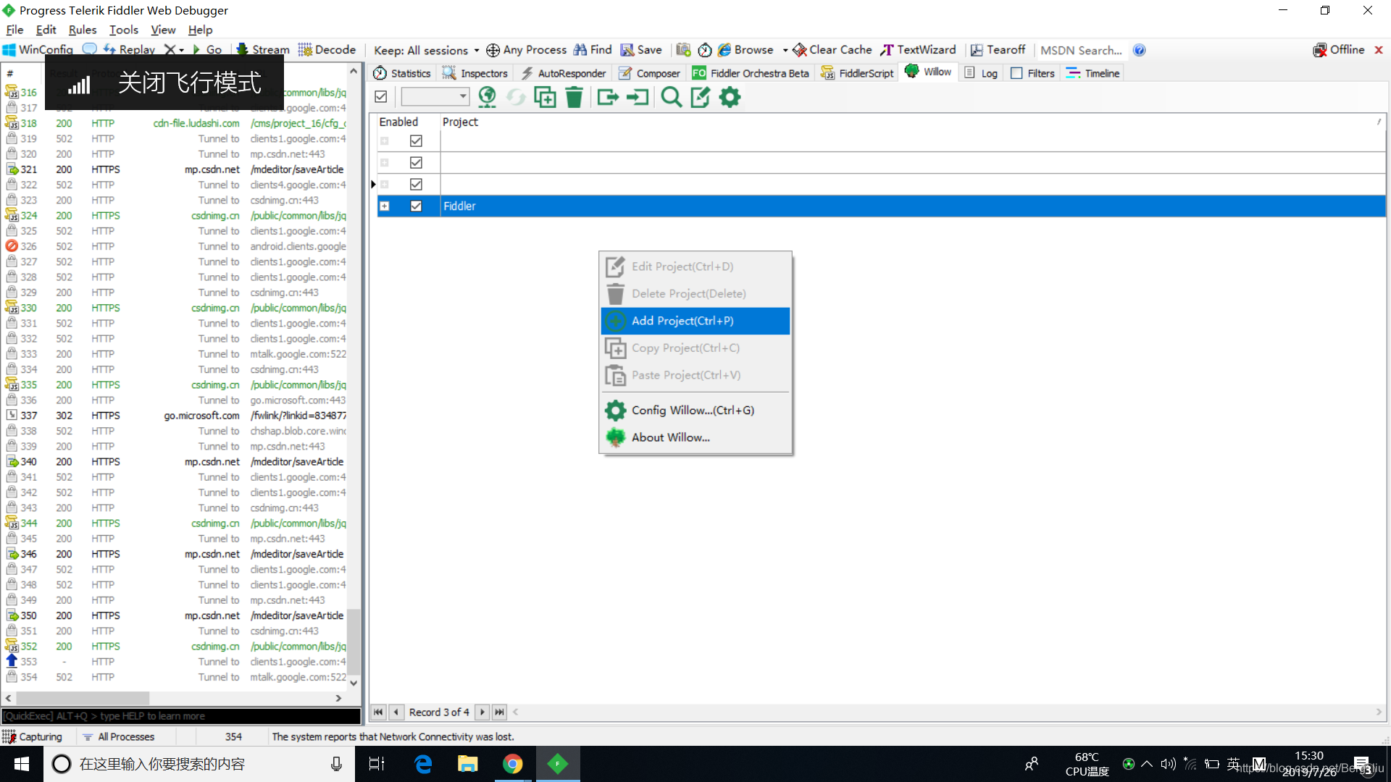Toggle the Willow toolbar enable-all checkbox
Image resolution: width=1391 pixels, height=782 pixels.
coord(381,96)
